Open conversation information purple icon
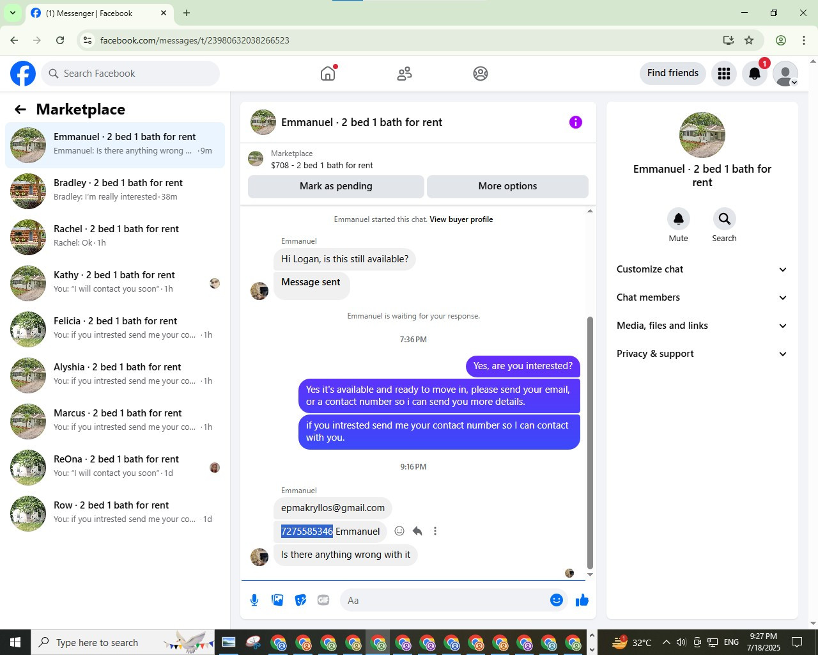This screenshot has width=818, height=655. 576,122
